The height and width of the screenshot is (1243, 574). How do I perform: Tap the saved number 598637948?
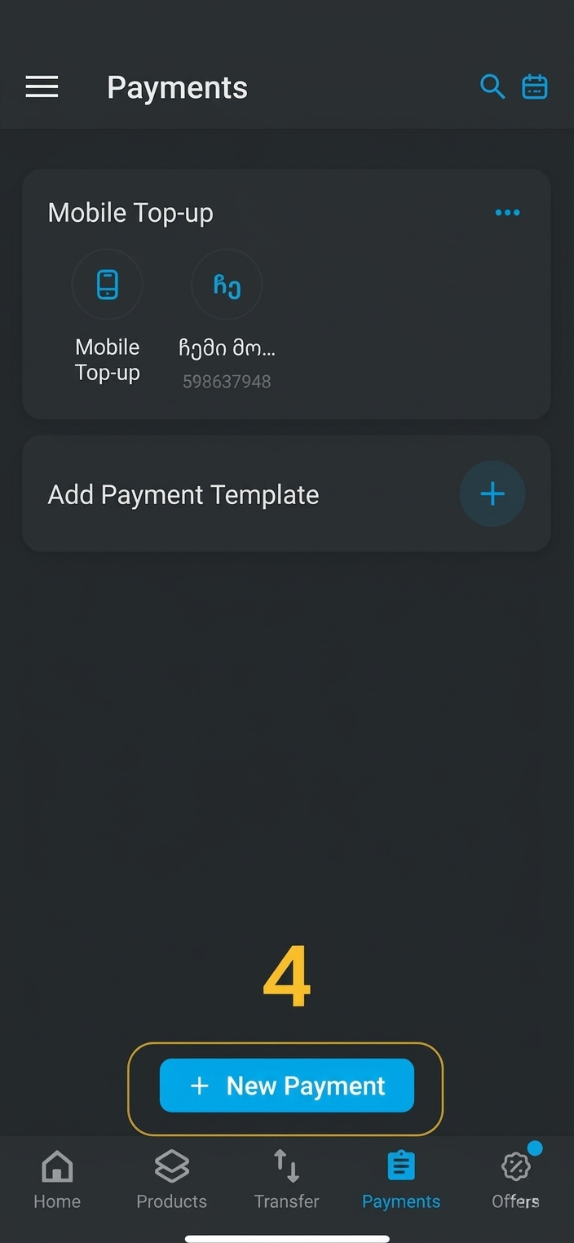click(x=227, y=382)
